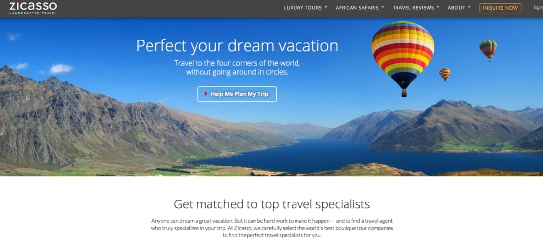Click the Perfect your dream vacation heading
The height and width of the screenshot is (243, 543).
(237, 45)
